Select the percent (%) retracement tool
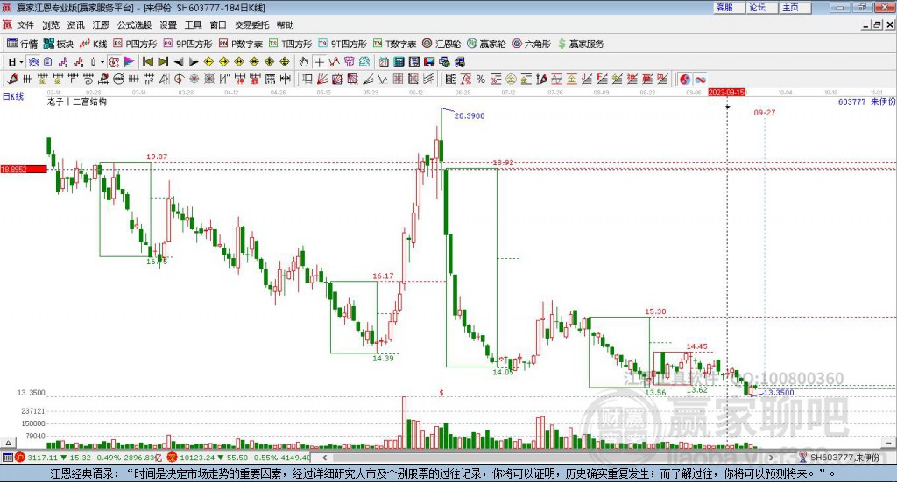Screen dimensions: 897x482 coord(481,80)
